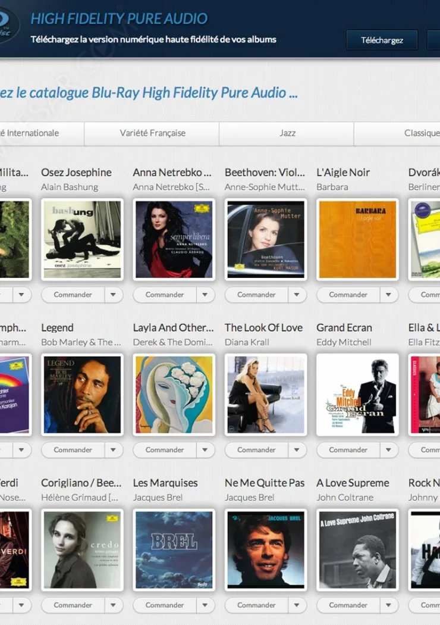Open the Classique tab
Viewport: 440px width, 625px height.
[397, 133]
